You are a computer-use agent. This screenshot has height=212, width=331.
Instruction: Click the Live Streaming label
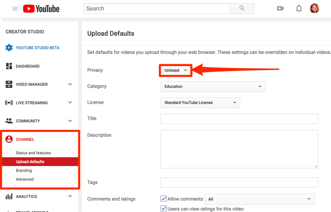click(32, 103)
